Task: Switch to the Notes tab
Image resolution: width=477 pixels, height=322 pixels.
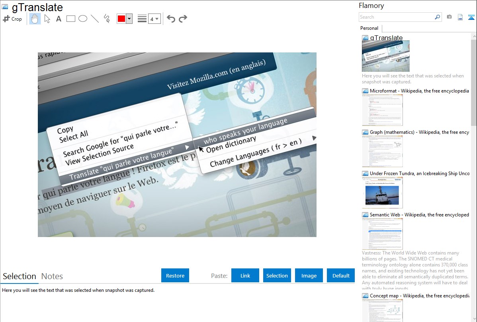Action: tap(52, 276)
